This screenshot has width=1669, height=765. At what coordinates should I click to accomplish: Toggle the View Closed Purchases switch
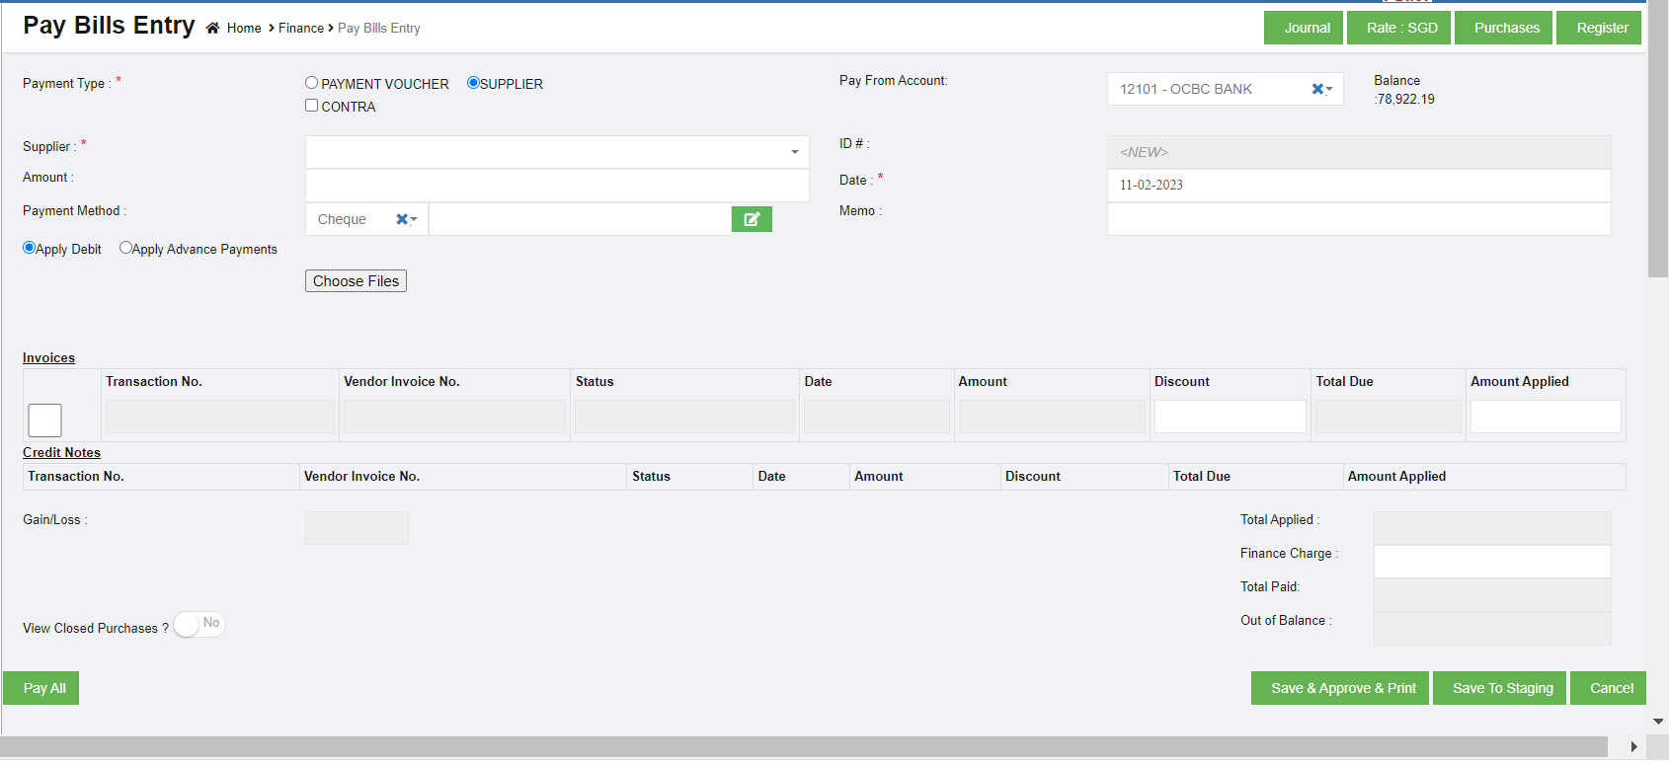click(x=199, y=625)
